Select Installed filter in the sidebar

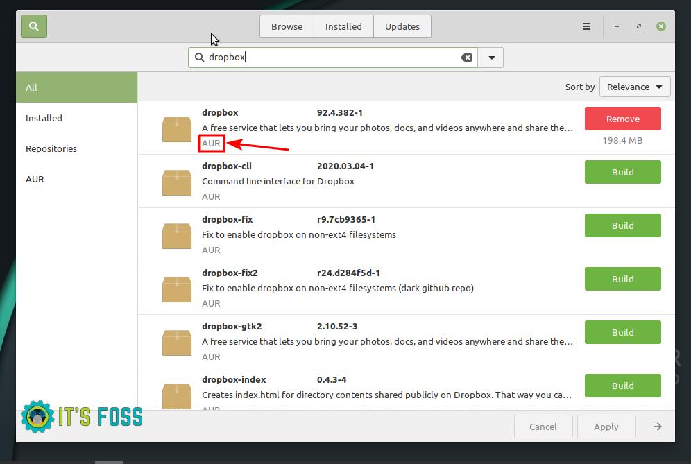(x=44, y=118)
